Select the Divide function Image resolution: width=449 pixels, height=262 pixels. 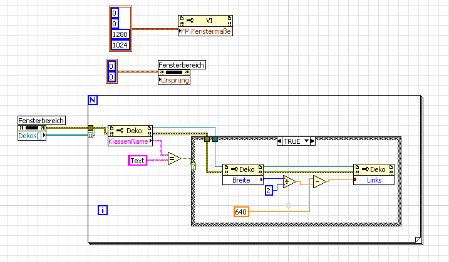click(x=289, y=182)
